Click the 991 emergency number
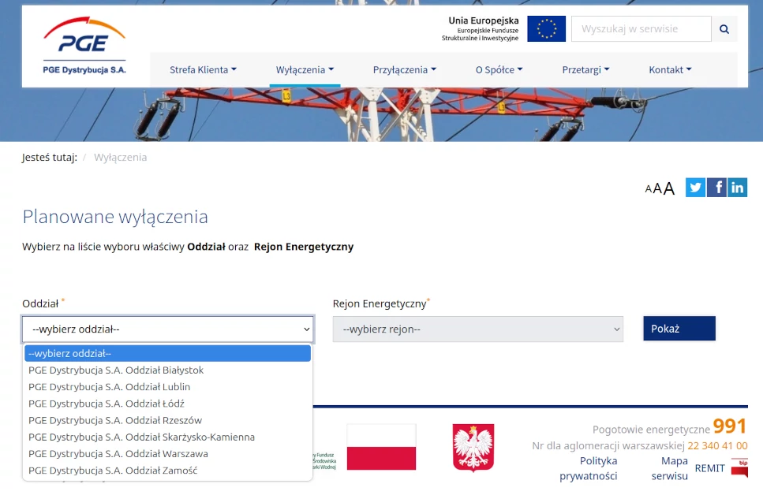 pyautogui.click(x=729, y=426)
